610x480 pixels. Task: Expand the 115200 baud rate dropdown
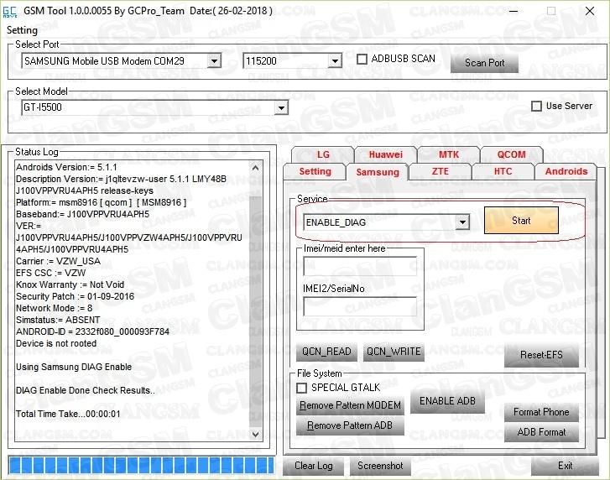pos(335,61)
